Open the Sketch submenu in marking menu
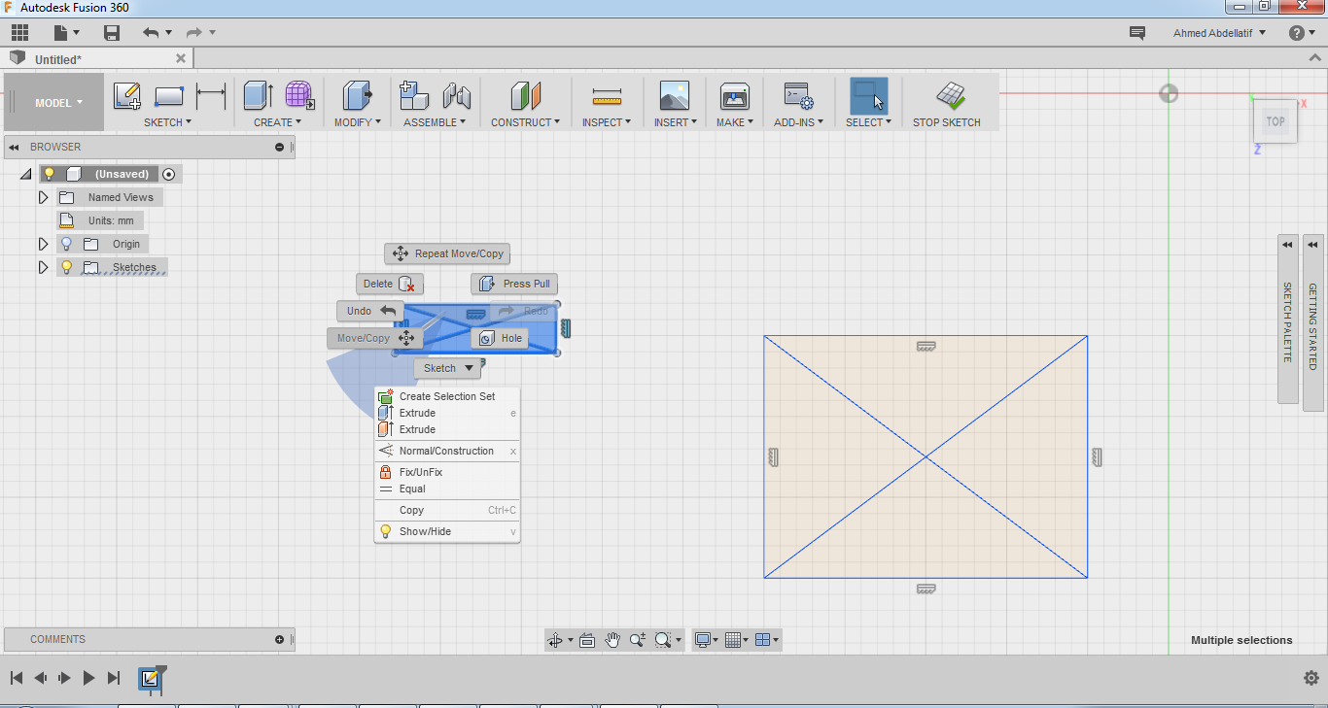Screen dimensions: 1328x708 (x=448, y=368)
